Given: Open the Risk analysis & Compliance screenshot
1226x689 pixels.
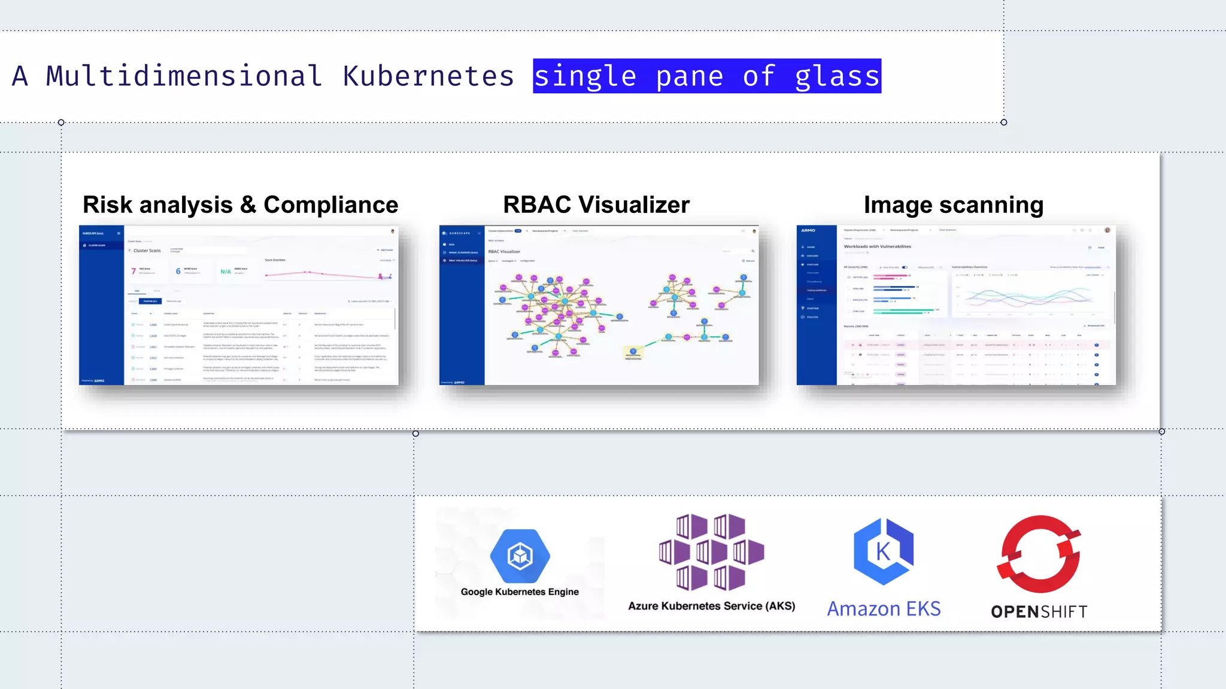Looking at the screenshot, I should (x=239, y=305).
